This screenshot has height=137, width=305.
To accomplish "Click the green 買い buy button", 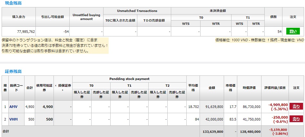I will 293,31.
